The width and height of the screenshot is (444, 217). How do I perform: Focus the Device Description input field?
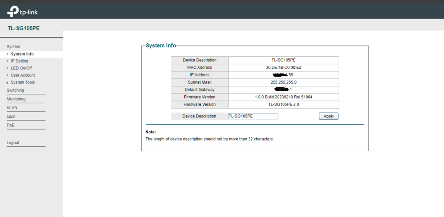click(253, 116)
